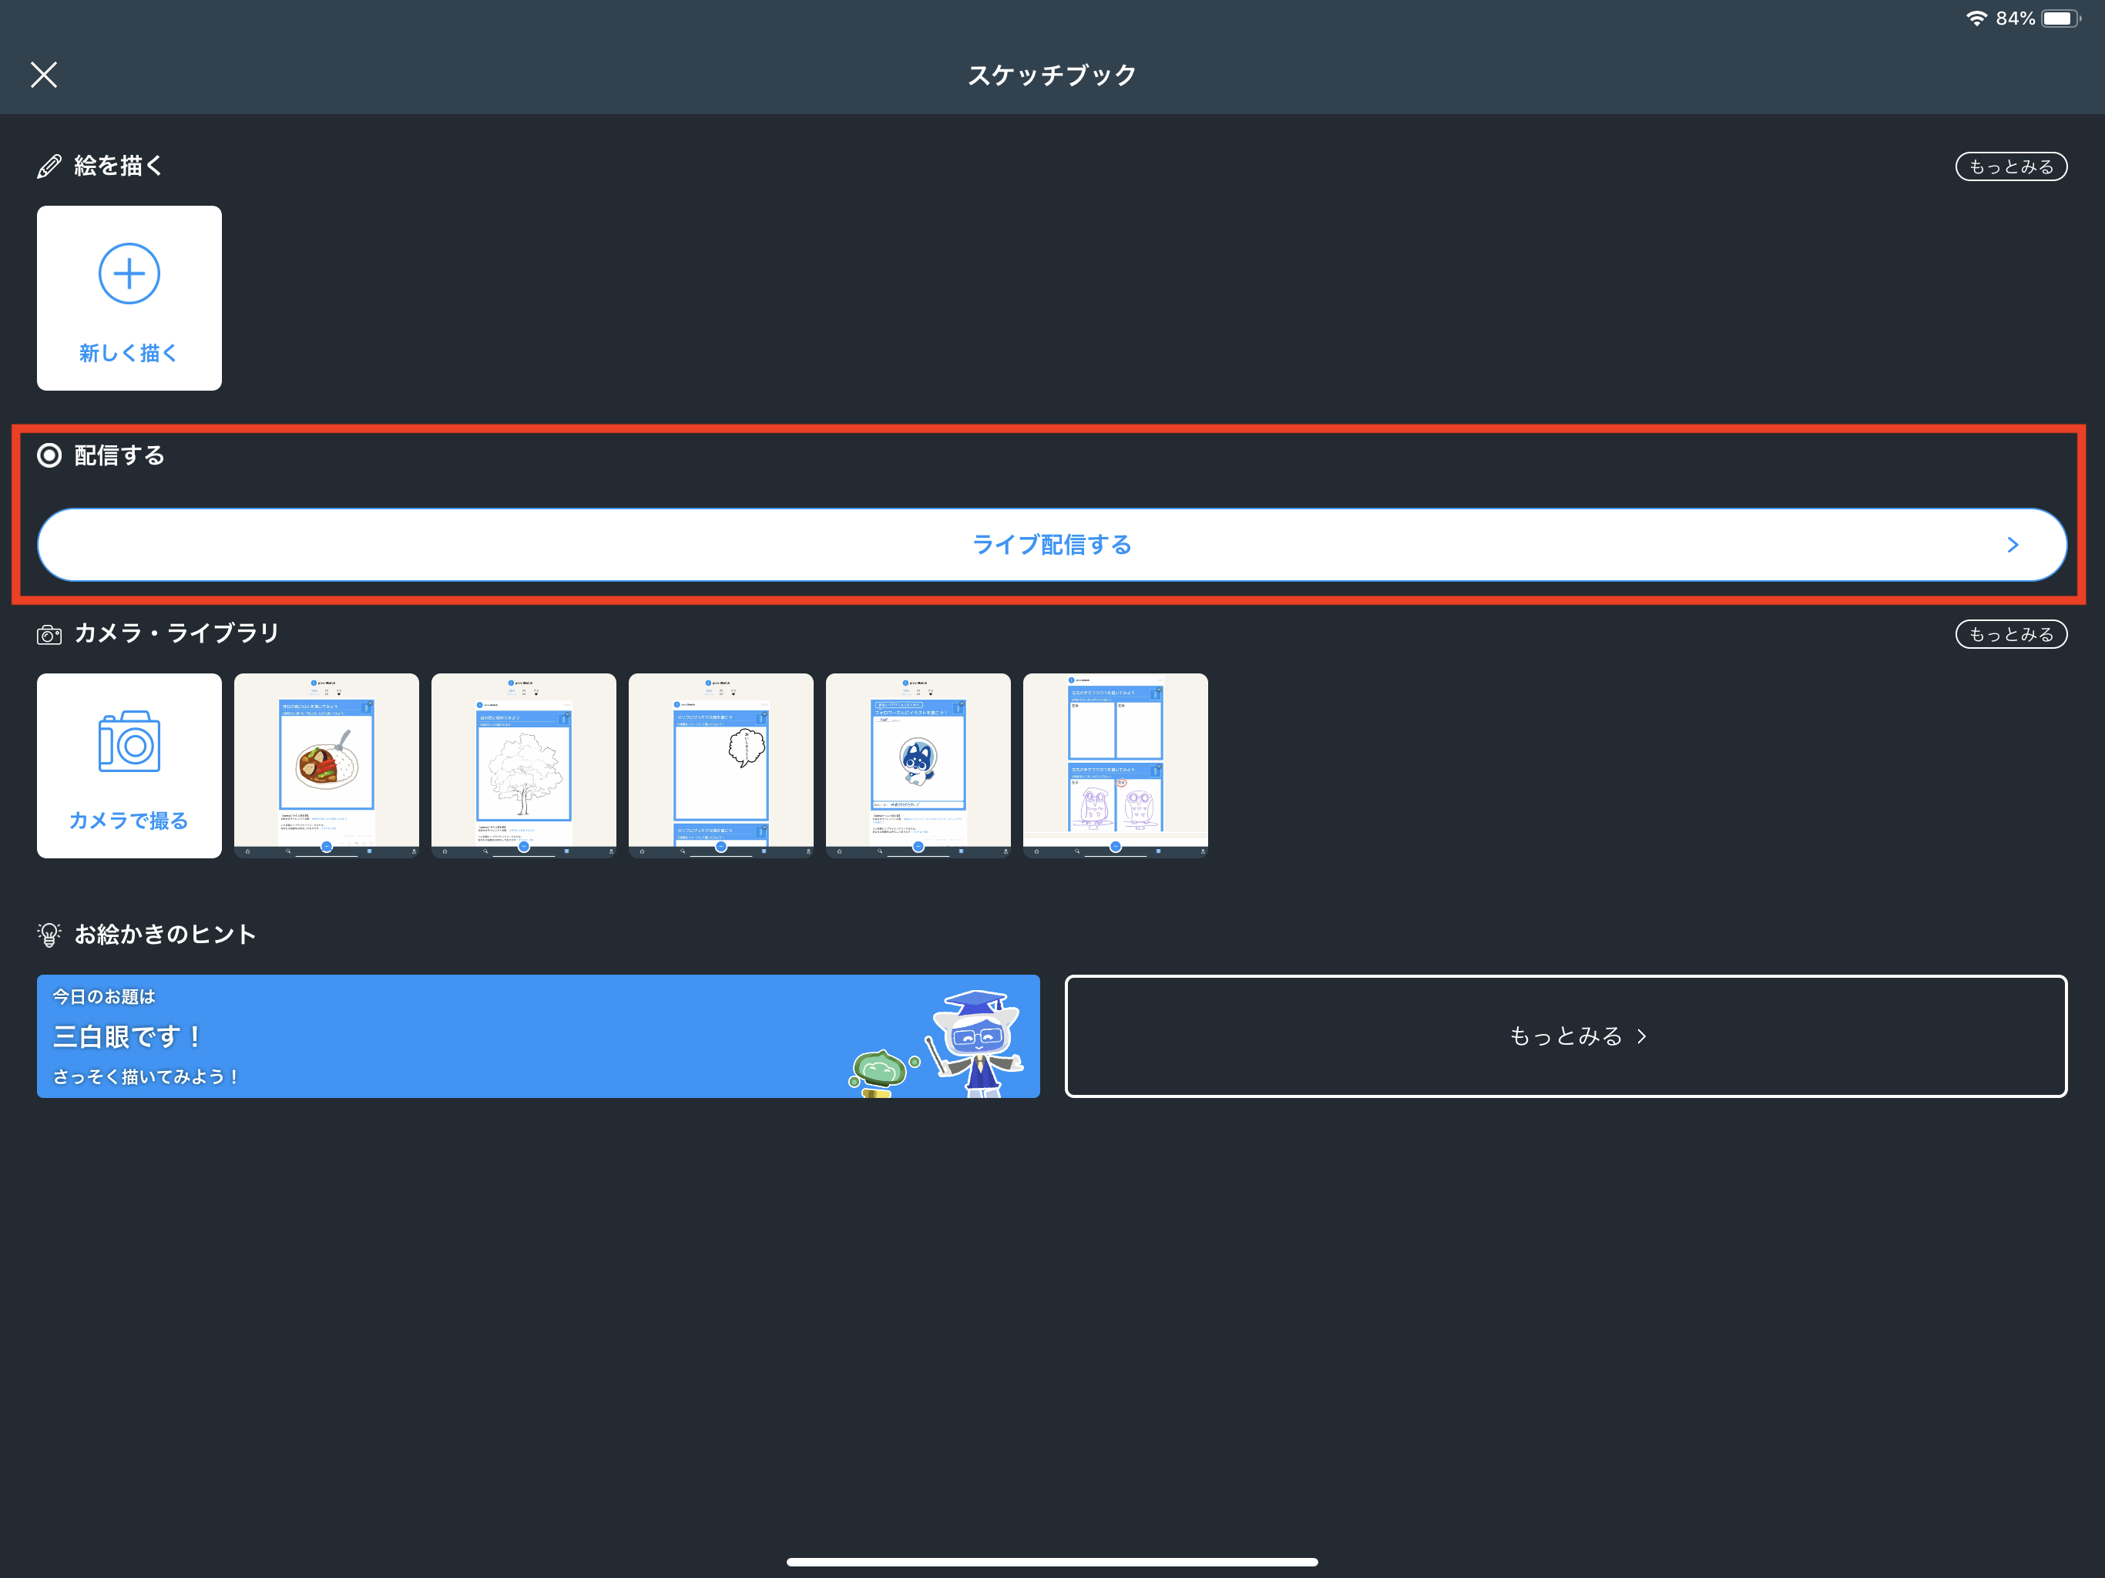2105x1578 pixels.
Task: Tap the battery icon in status bar
Action: [x=2060, y=18]
